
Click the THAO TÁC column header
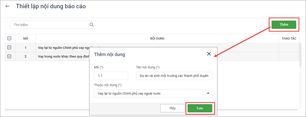pos(289,39)
